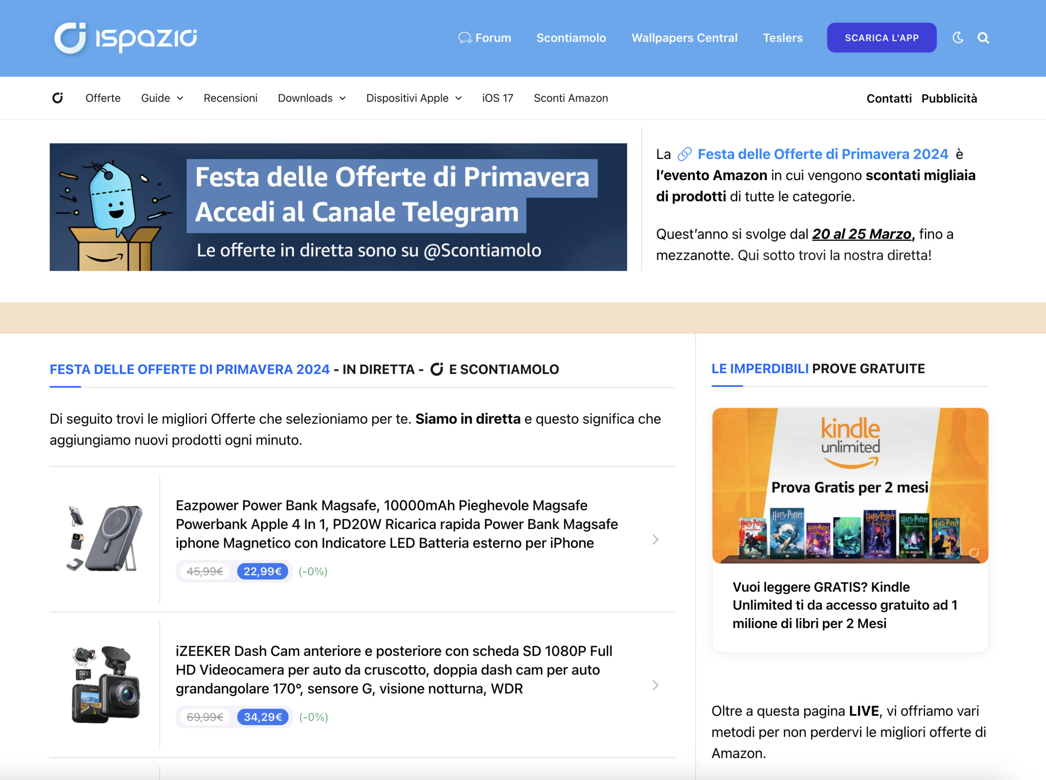This screenshot has width=1046, height=780.
Task: Click link icon before Festa delle Offerte
Action: pyautogui.click(x=684, y=154)
